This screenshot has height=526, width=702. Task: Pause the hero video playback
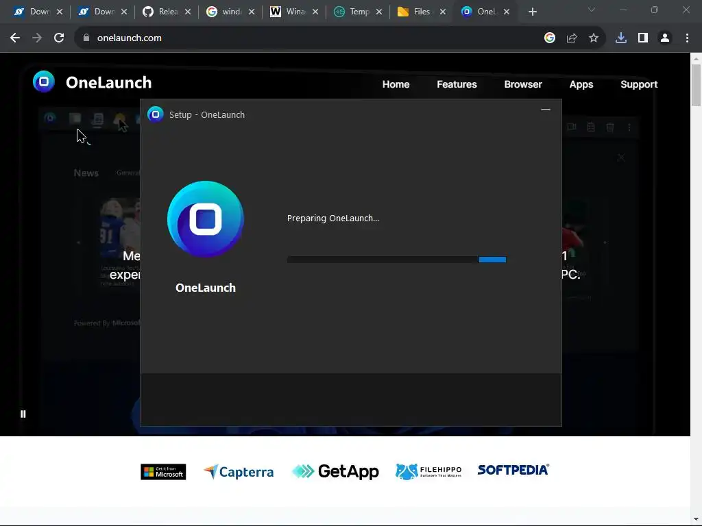(x=23, y=414)
